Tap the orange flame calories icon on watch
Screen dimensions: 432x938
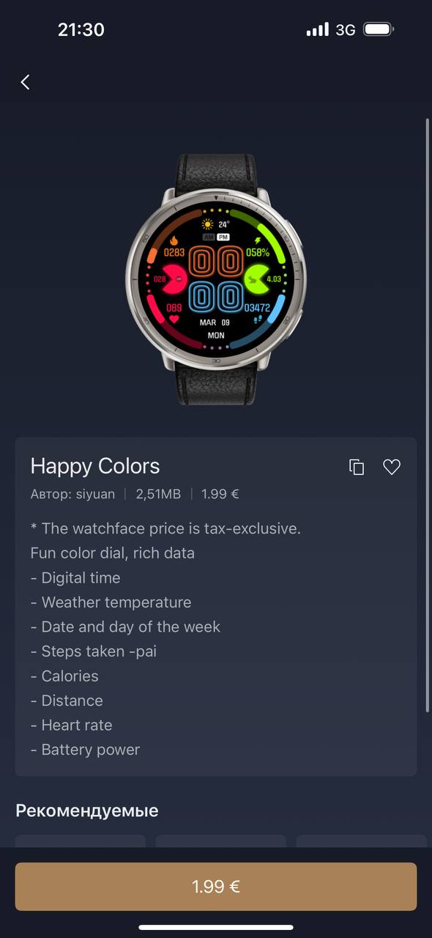pos(174,240)
